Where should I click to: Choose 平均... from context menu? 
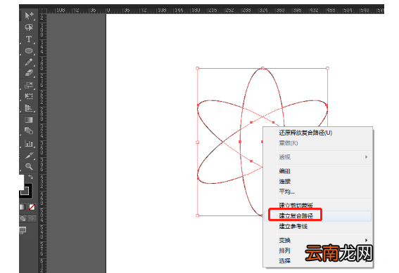point(286,192)
